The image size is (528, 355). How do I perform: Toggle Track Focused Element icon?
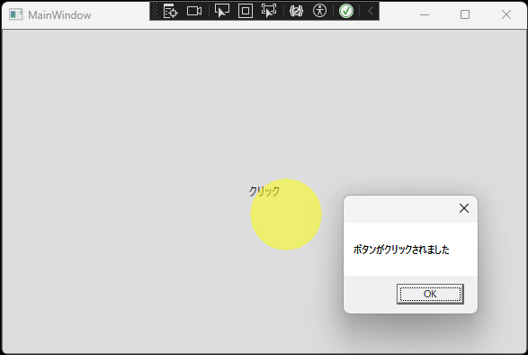pos(269,11)
